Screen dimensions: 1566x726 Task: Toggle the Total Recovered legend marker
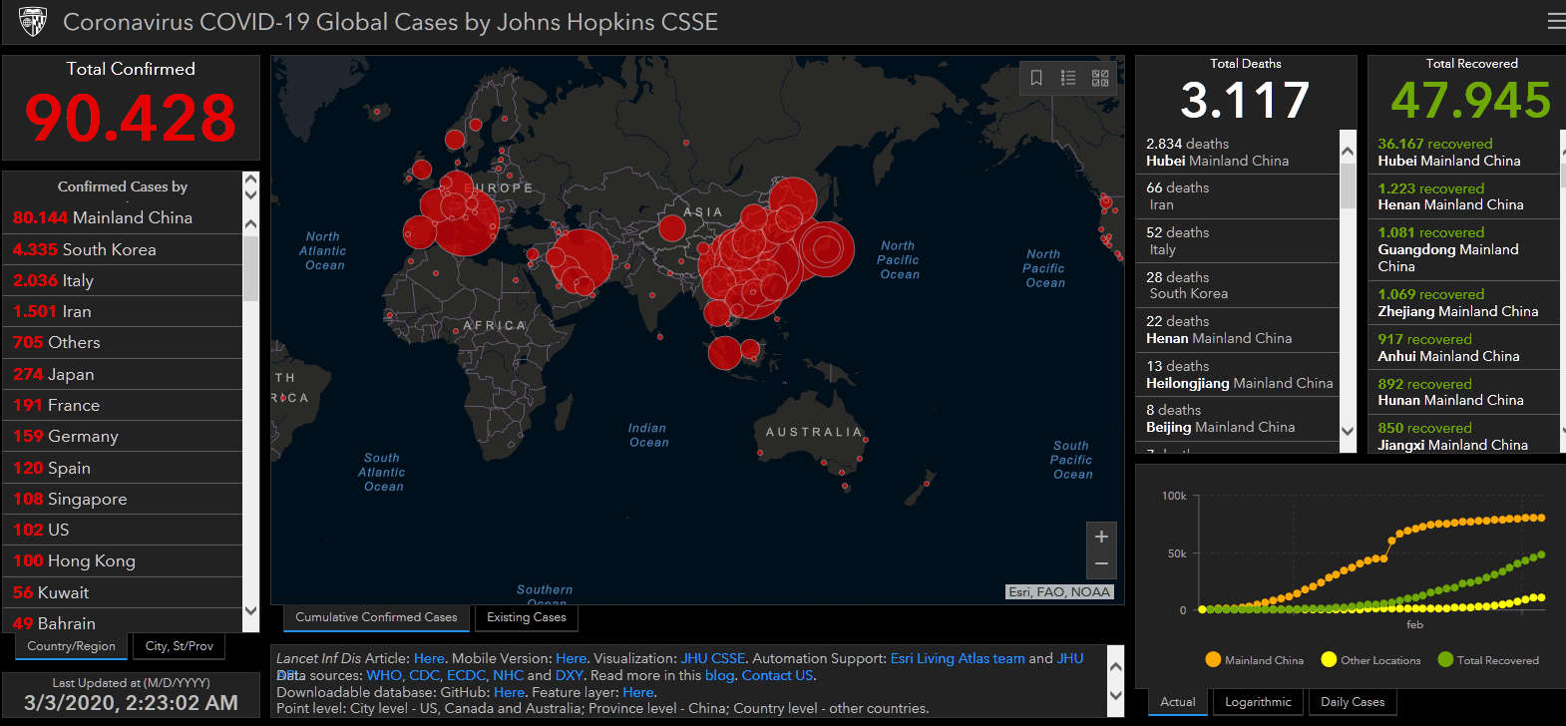(x=1445, y=659)
